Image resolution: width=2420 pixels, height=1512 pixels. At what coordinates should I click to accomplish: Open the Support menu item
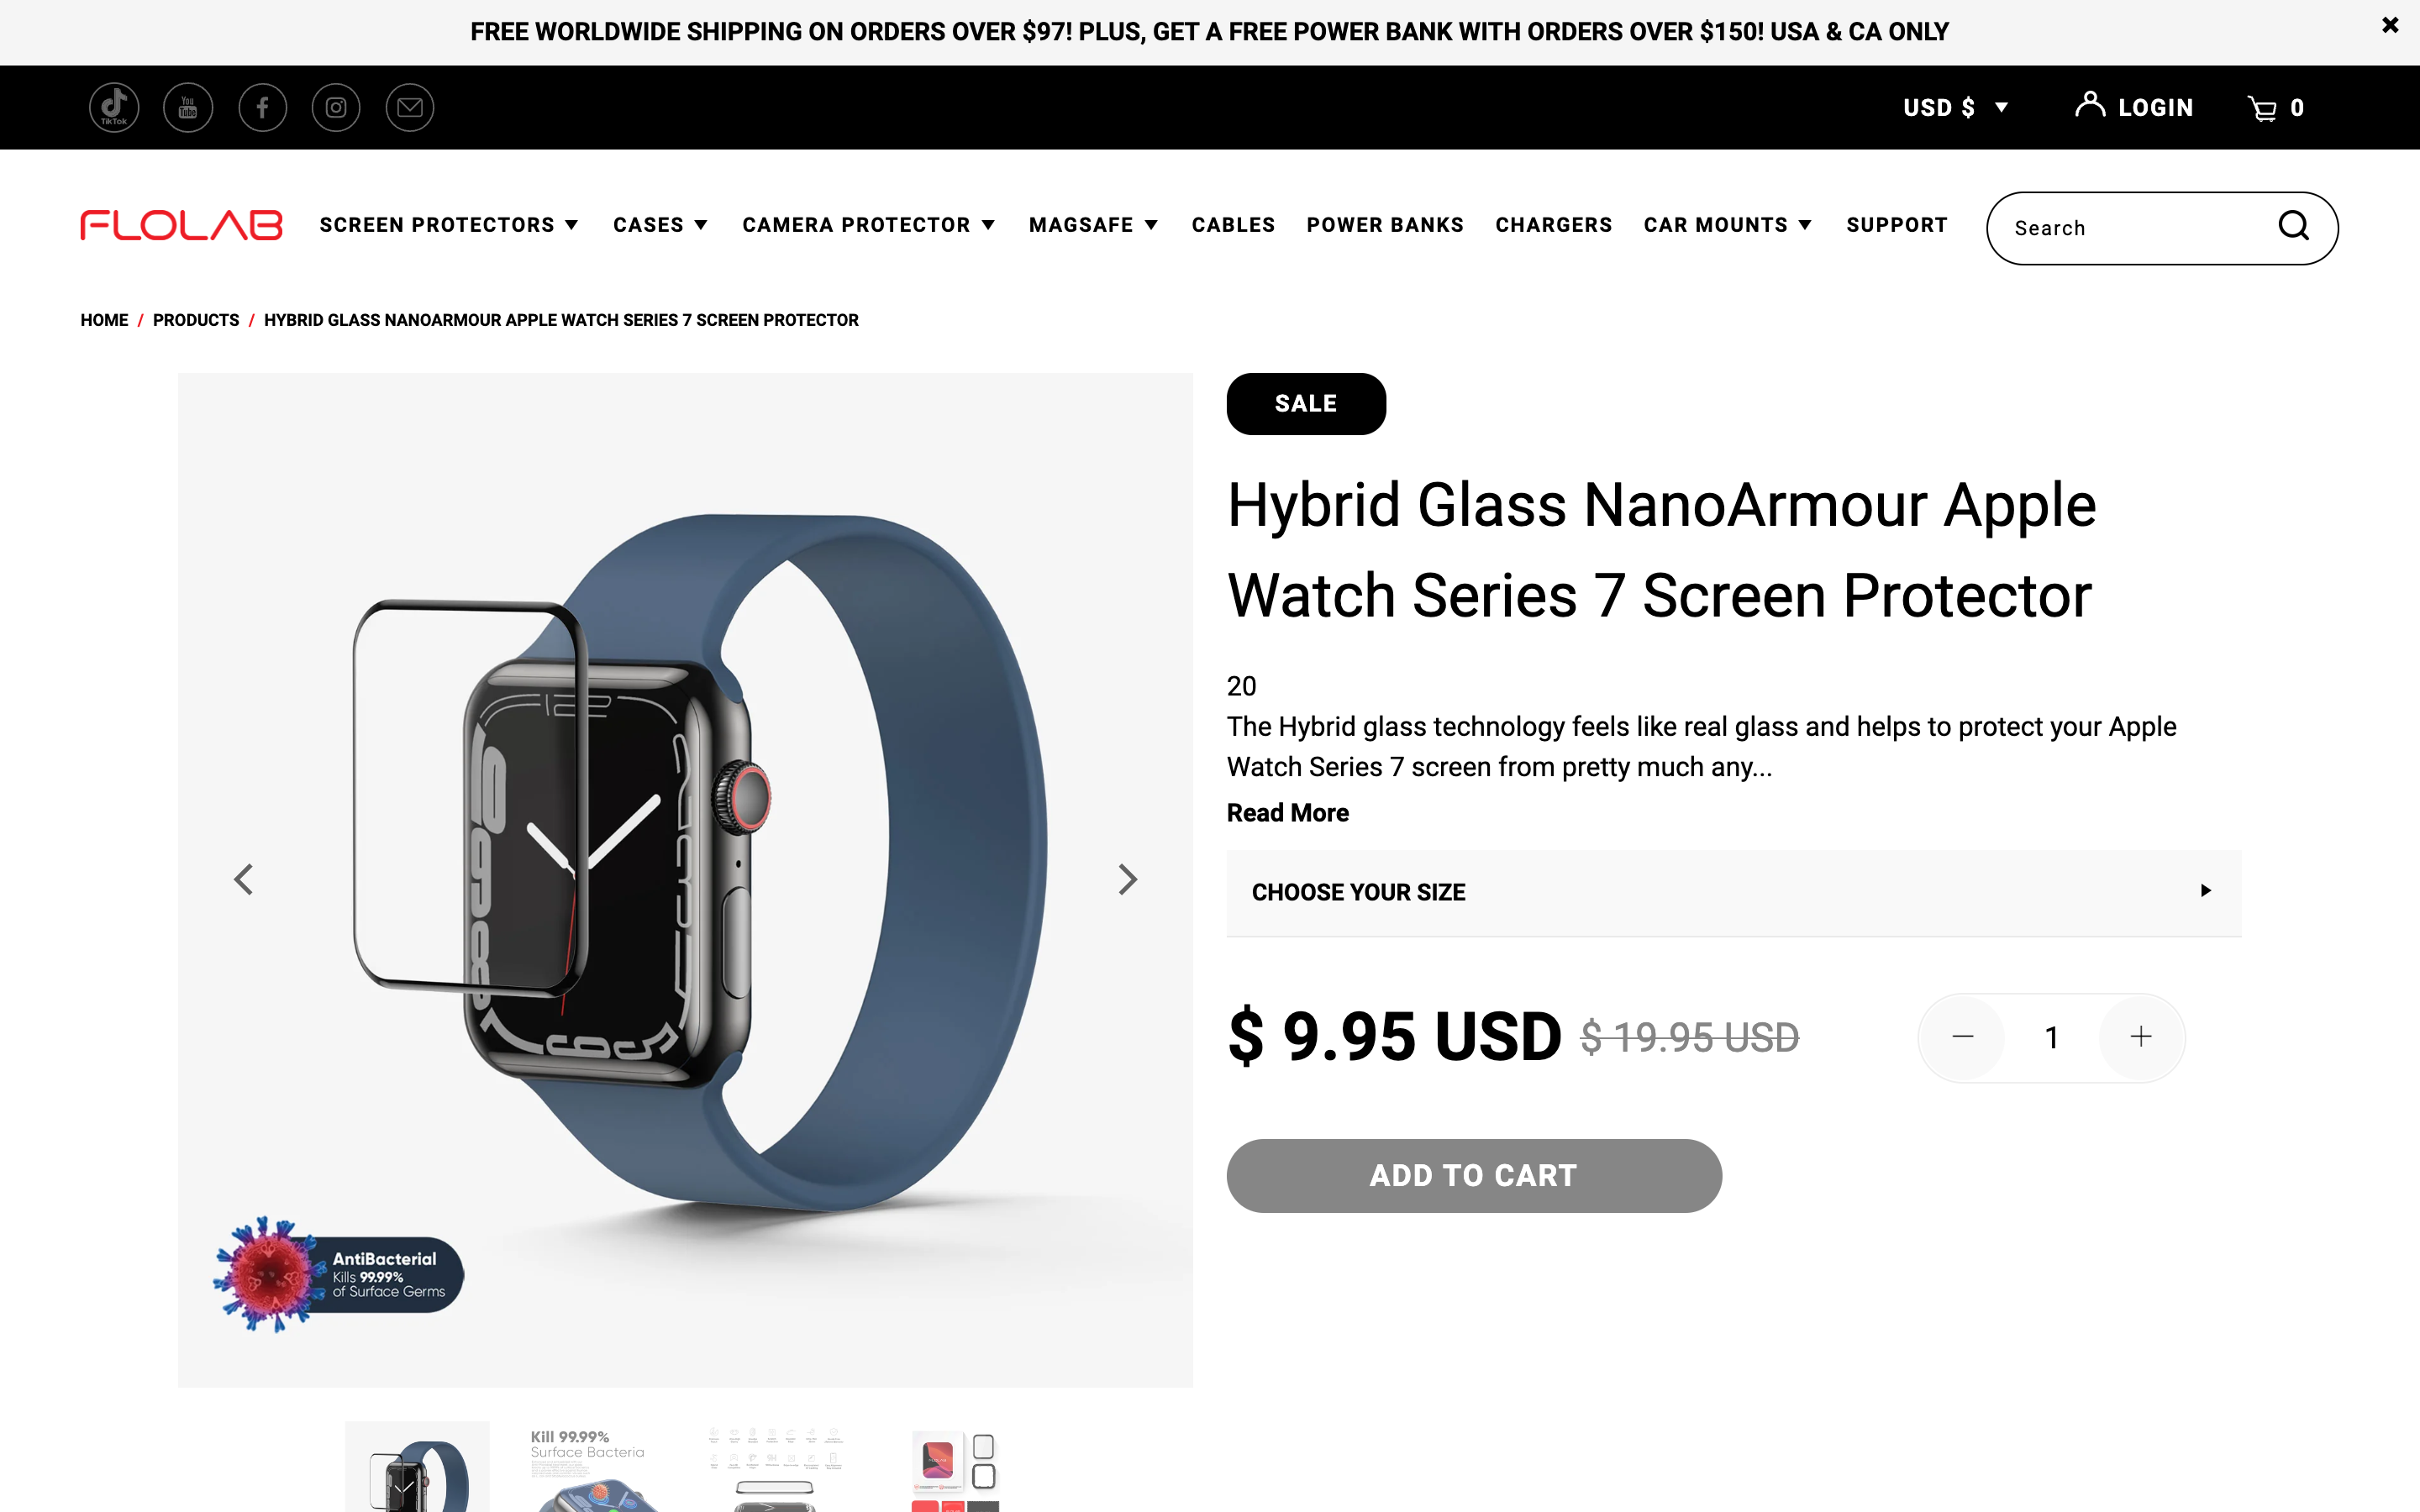tap(1896, 225)
